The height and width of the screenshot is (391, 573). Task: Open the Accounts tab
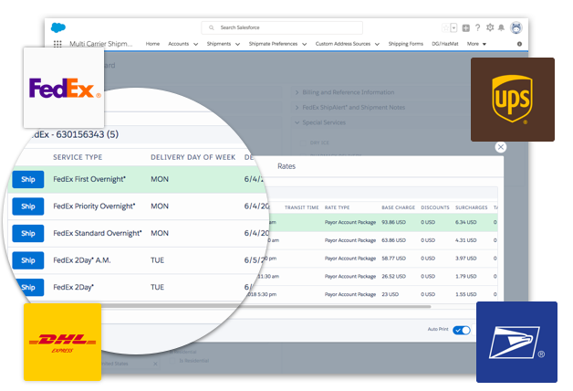tap(178, 44)
